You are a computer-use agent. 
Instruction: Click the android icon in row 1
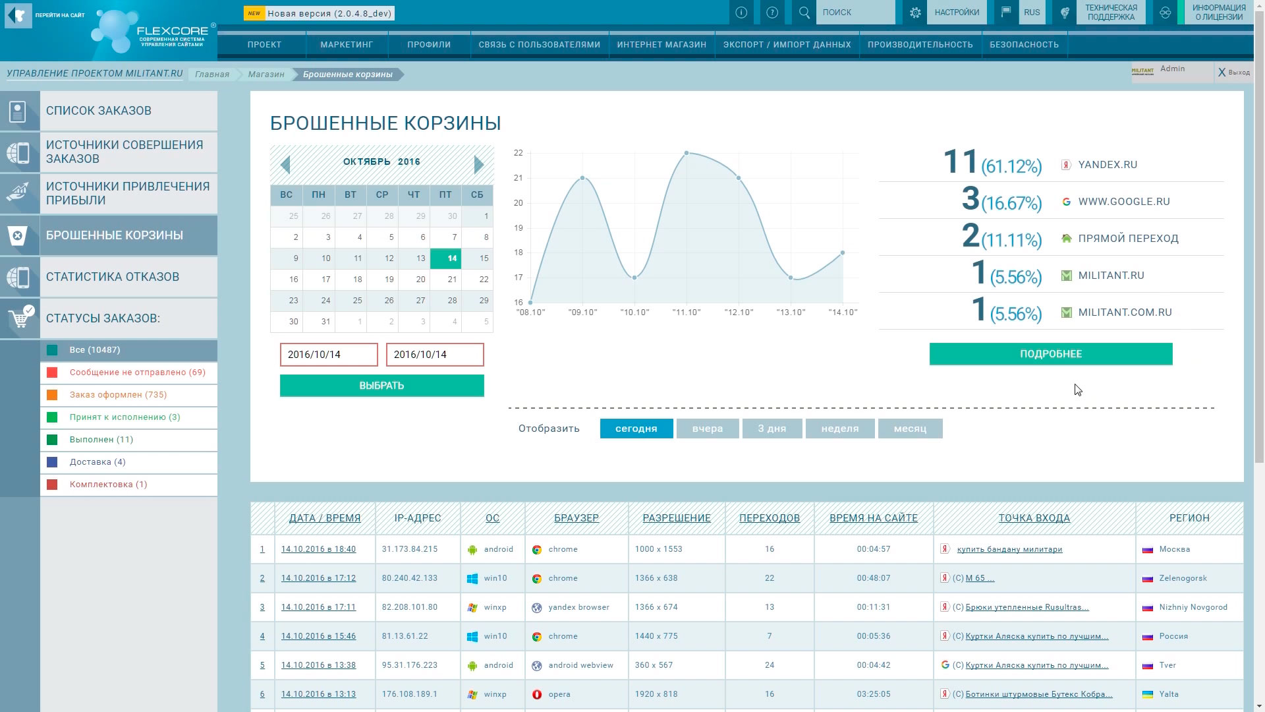[472, 550]
